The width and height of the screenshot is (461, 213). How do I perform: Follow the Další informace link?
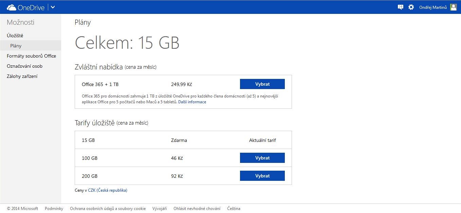point(192,102)
